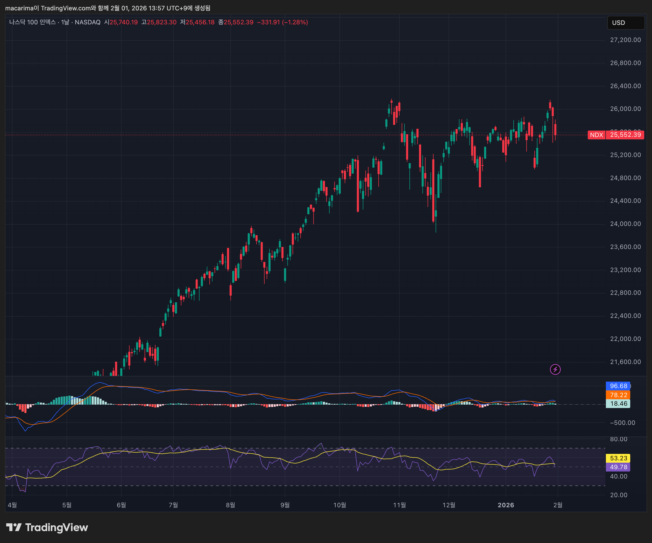Click the low value 25,456.18
The image size is (652, 543).
click(x=200, y=22)
